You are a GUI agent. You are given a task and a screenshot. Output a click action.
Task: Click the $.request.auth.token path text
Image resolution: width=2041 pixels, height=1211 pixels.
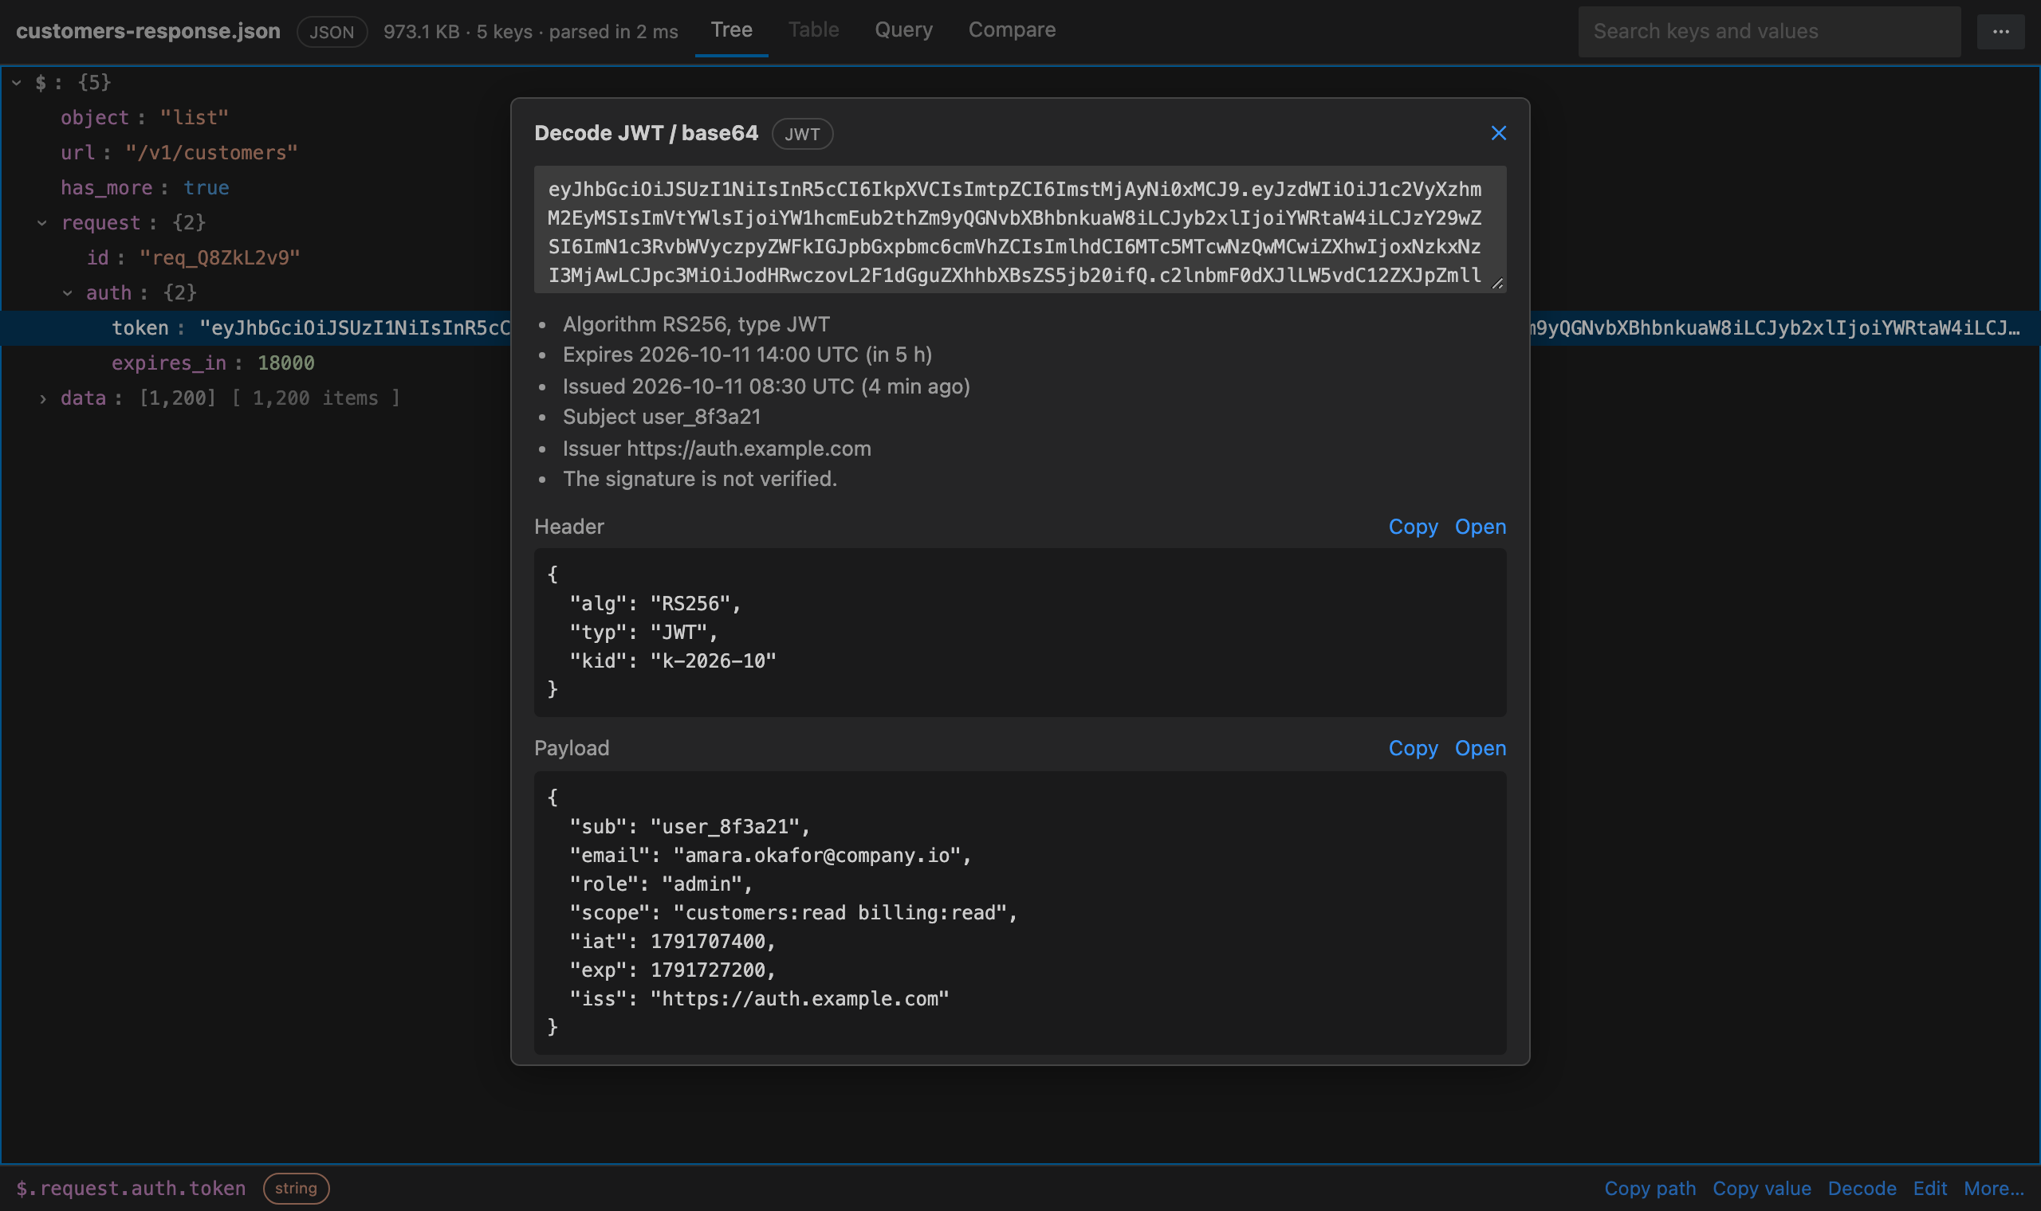point(131,1188)
